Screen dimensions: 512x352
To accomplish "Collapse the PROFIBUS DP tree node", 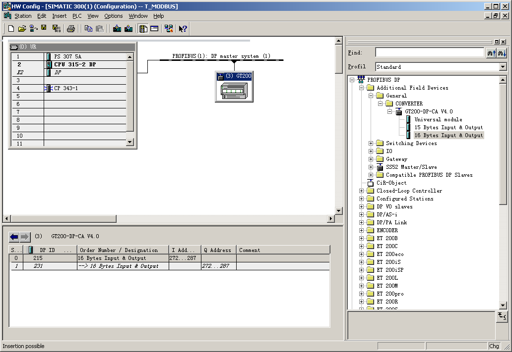I will tap(352, 80).
